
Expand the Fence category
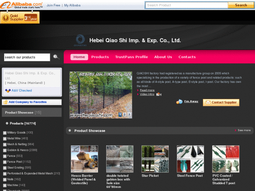pyautogui.click(x=5, y=156)
